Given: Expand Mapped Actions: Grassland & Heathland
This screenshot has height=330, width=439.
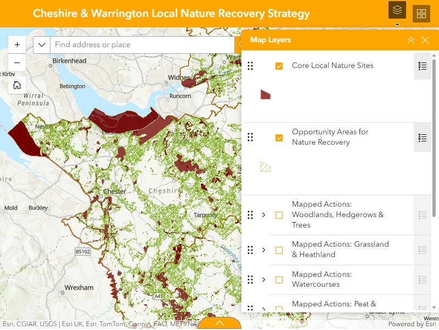Looking at the screenshot, I should [x=264, y=250].
